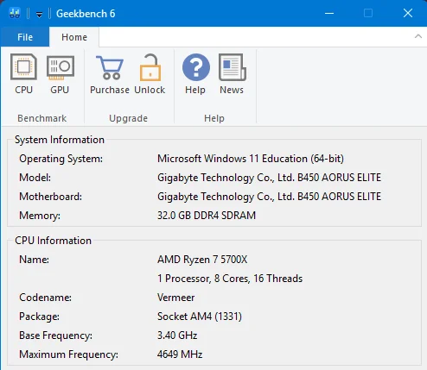The height and width of the screenshot is (370, 427).
Task: Minimize the Geekbench 6 window
Action: [x=329, y=13]
